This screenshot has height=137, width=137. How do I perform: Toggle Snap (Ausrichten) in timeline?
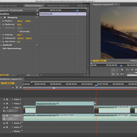tap(13, 87)
